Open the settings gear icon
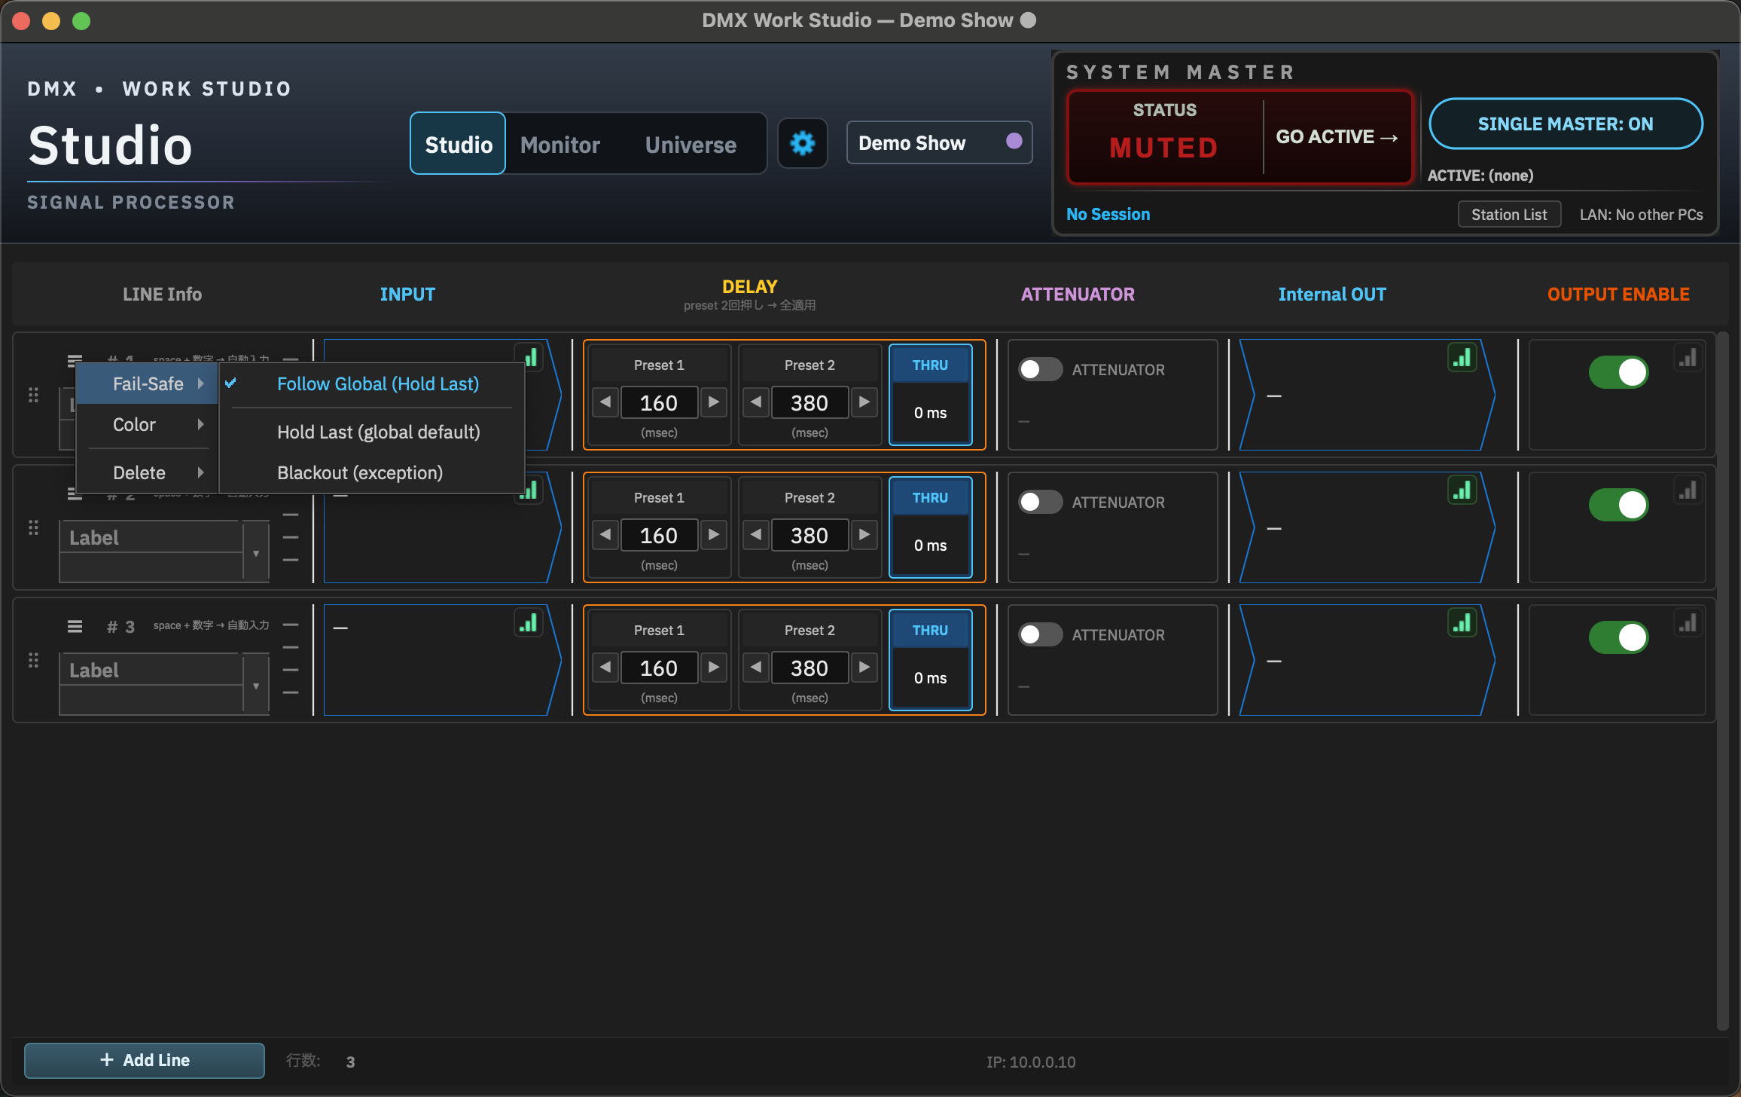This screenshot has height=1097, width=1741. (x=803, y=143)
